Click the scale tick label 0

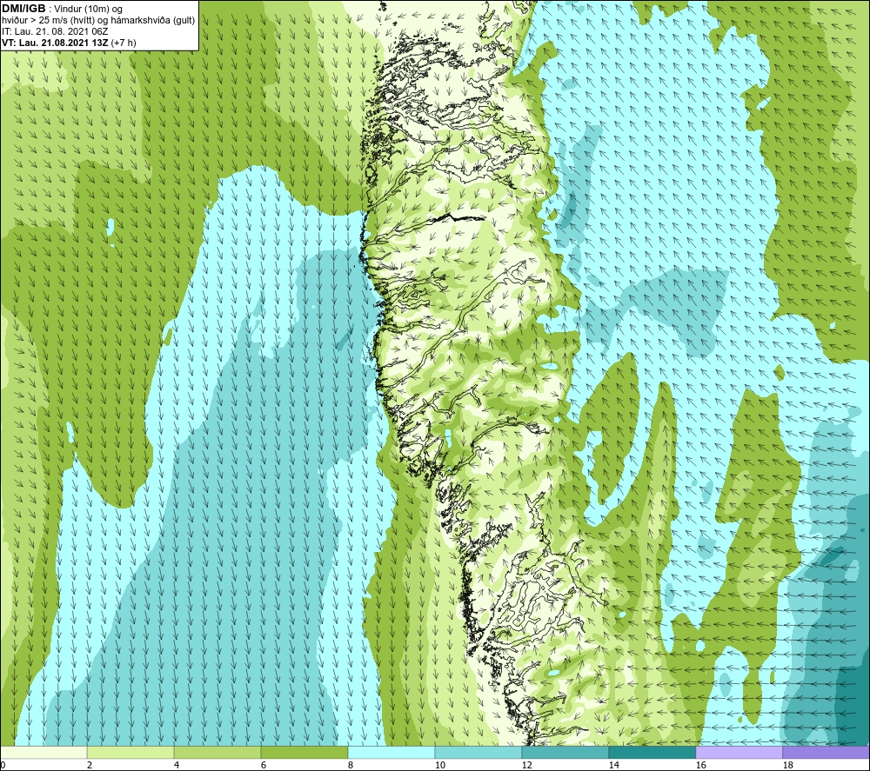coord(3,766)
